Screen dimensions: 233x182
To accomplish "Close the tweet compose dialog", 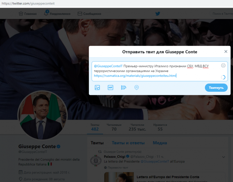I will (226, 52).
